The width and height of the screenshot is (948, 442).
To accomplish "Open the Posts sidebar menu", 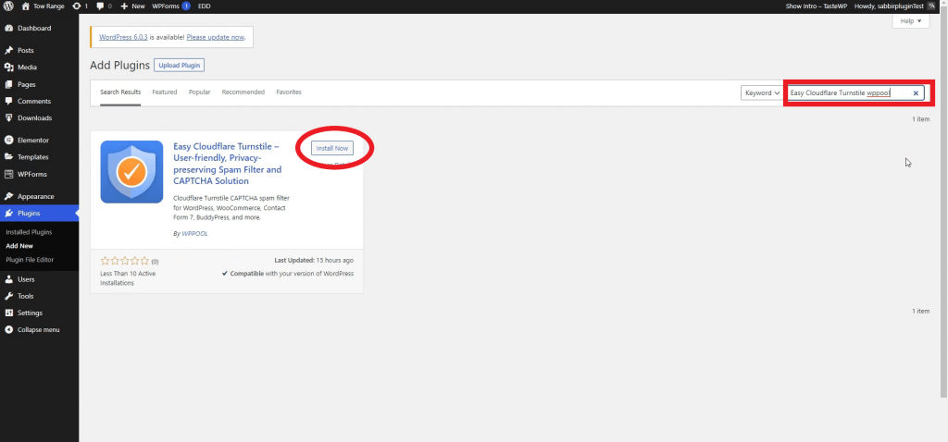I will point(39,51).
